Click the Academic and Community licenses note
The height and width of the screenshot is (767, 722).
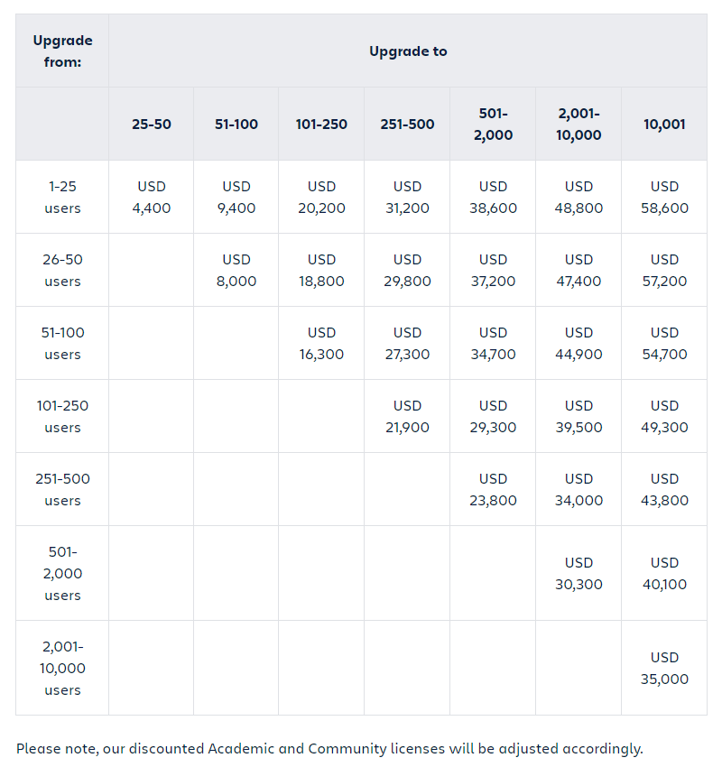(329, 749)
